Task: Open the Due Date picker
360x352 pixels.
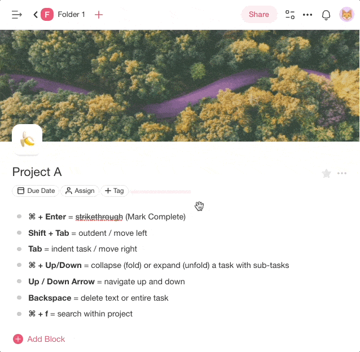Action: click(36, 191)
